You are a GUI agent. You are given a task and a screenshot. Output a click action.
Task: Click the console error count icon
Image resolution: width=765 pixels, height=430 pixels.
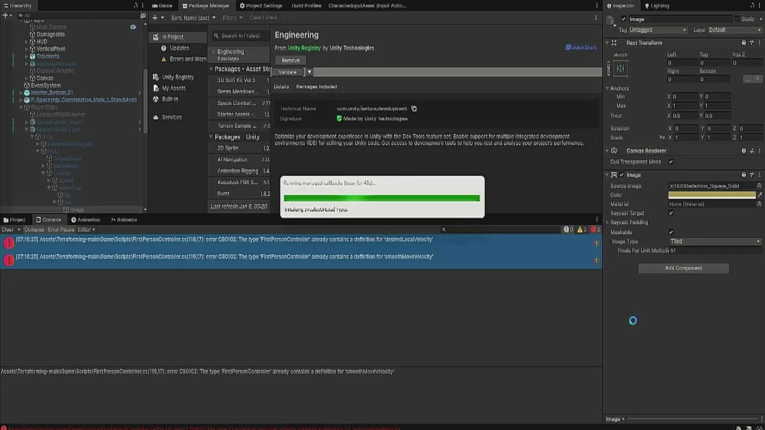pyautogui.click(x=595, y=229)
